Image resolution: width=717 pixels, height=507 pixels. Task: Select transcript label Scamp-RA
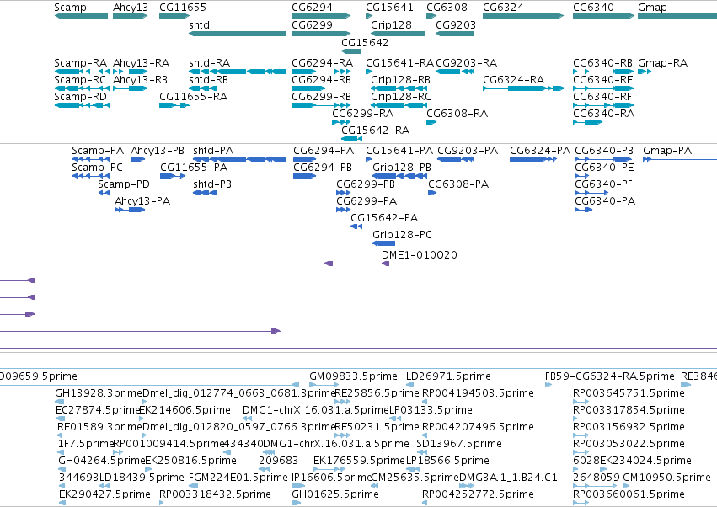point(81,63)
